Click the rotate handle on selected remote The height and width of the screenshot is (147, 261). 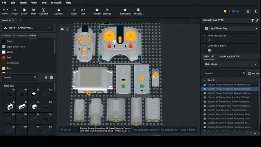coord(114,42)
